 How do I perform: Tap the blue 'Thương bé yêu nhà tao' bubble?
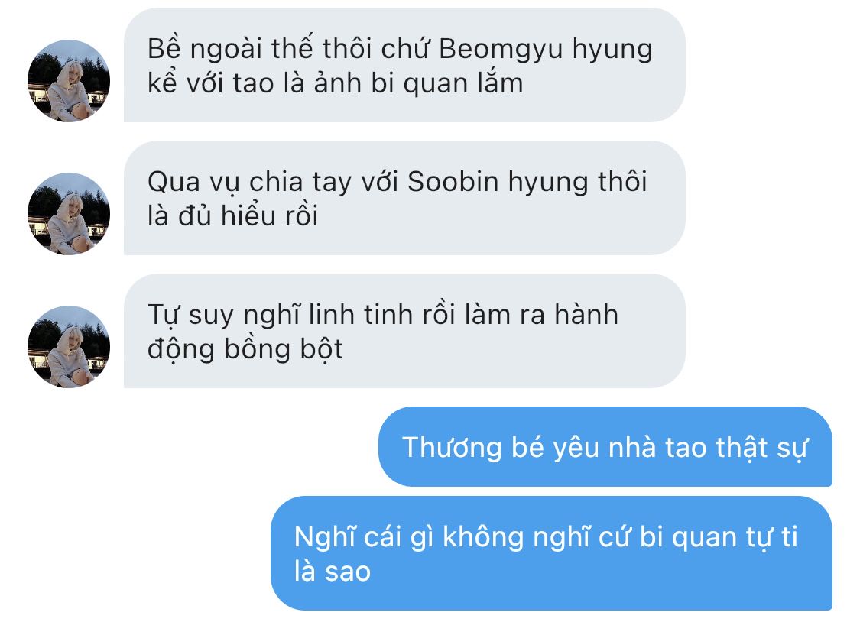point(605,447)
